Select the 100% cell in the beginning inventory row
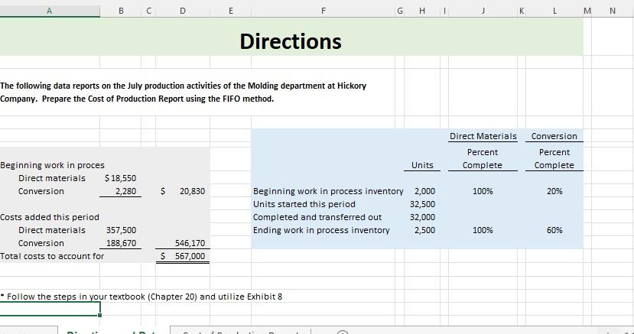This screenshot has height=334, width=634. (483, 191)
